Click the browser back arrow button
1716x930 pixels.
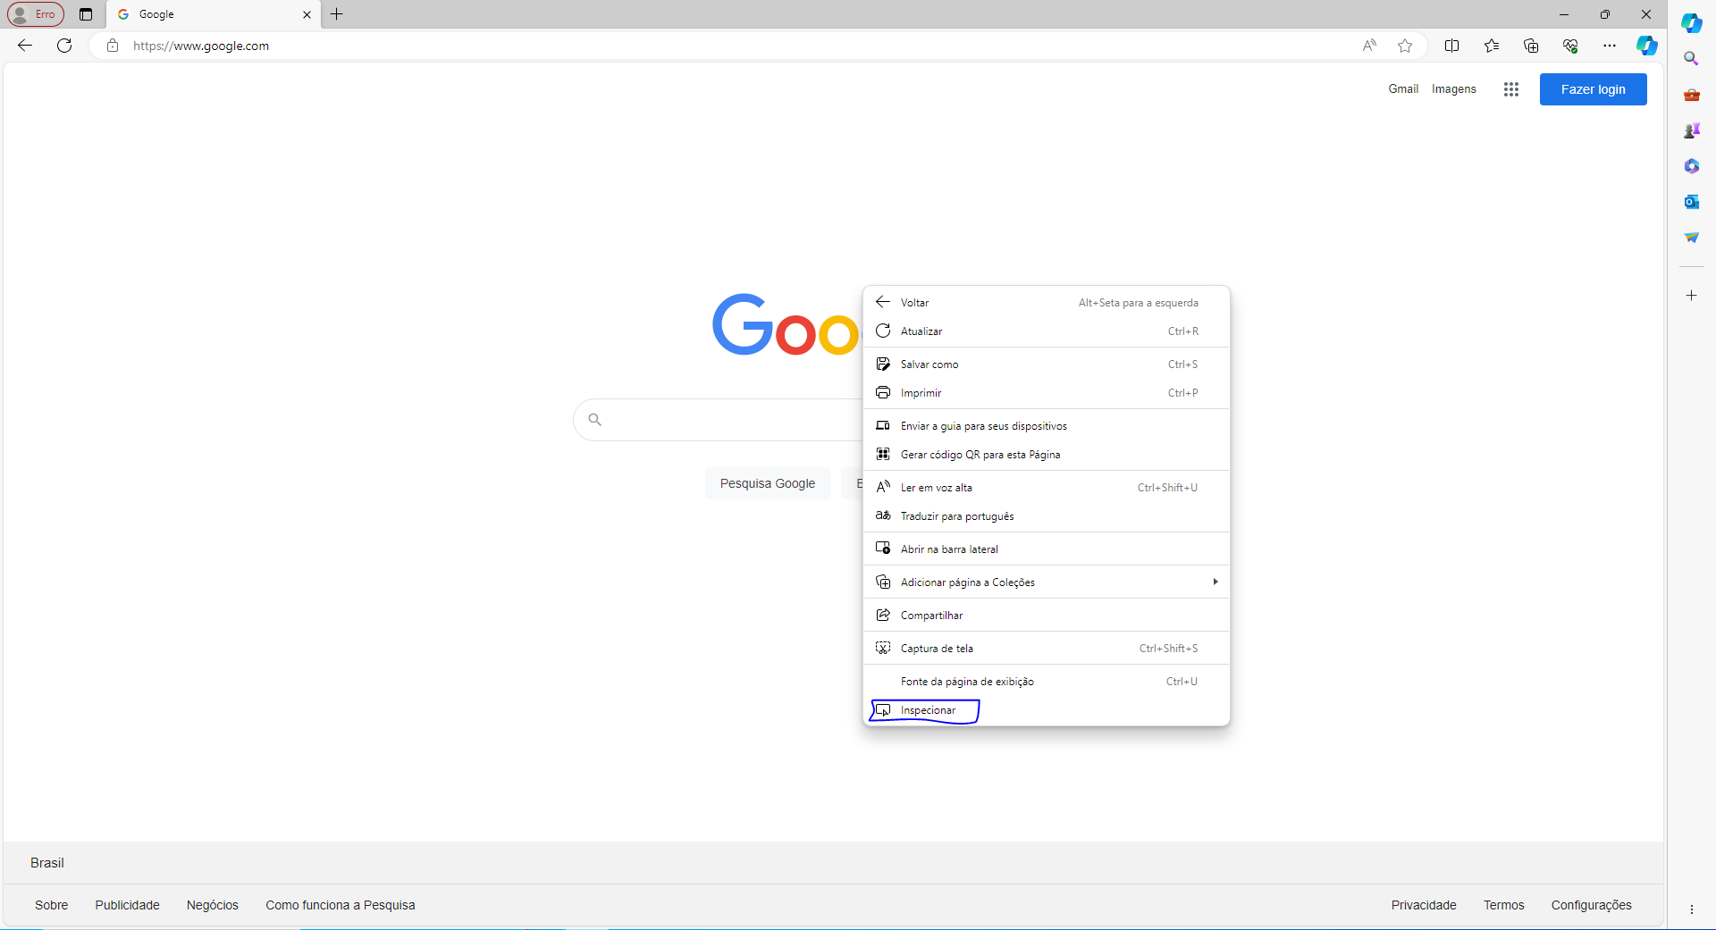(25, 46)
